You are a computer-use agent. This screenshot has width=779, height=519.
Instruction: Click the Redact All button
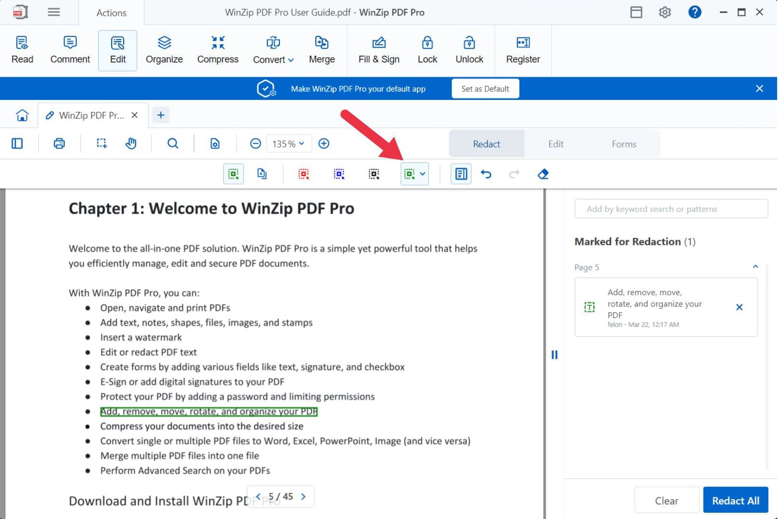point(735,500)
